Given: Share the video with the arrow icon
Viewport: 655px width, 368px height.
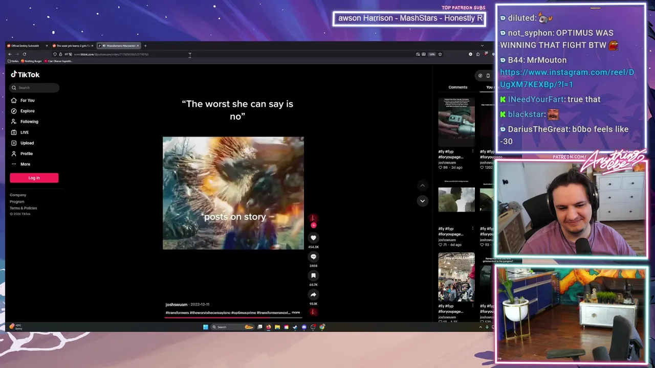Looking at the screenshot, I should click(313, 294).
